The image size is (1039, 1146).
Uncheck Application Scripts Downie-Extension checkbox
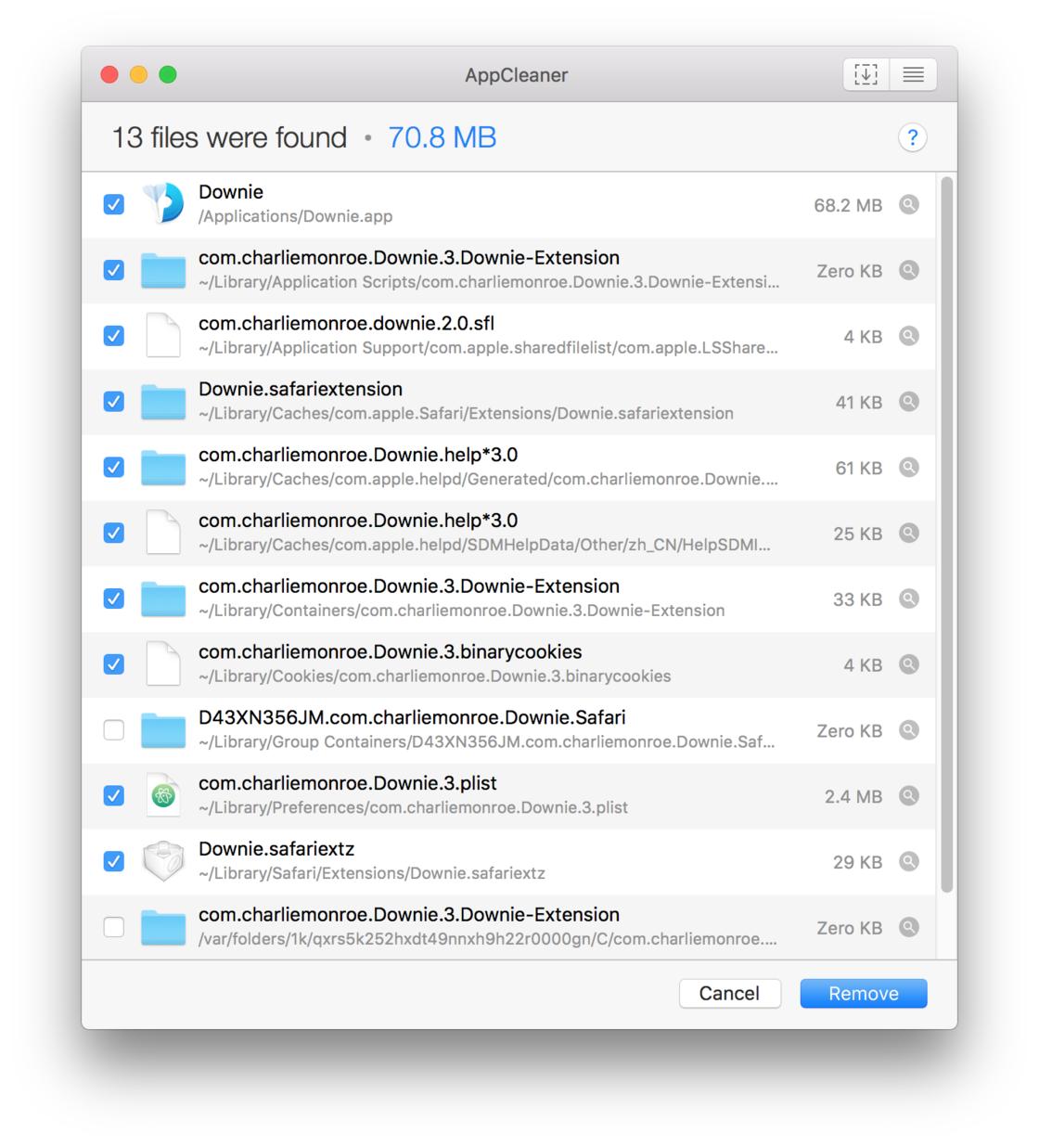tap(114, 270)
